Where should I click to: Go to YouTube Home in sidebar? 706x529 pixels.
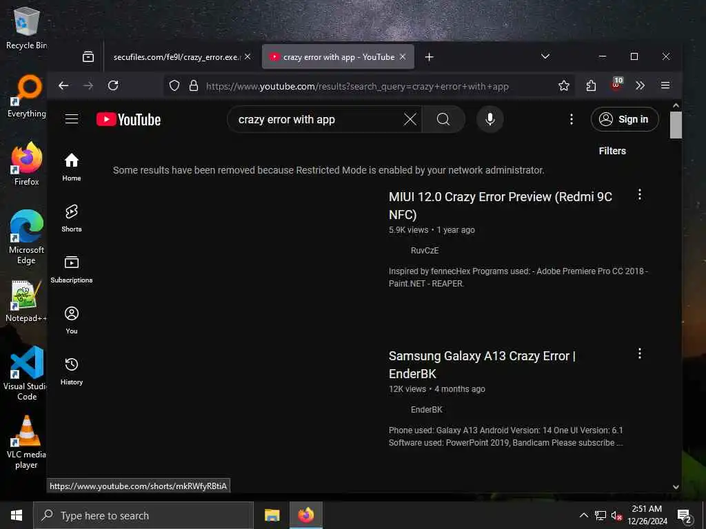(x=72, y=167)
